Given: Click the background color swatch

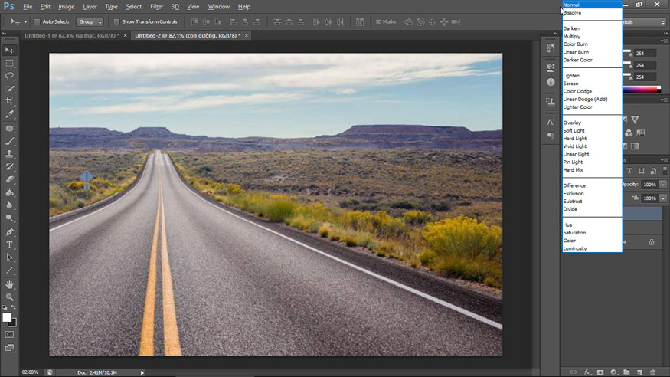Looking at the screenshot, I should [x=14, y=323].
